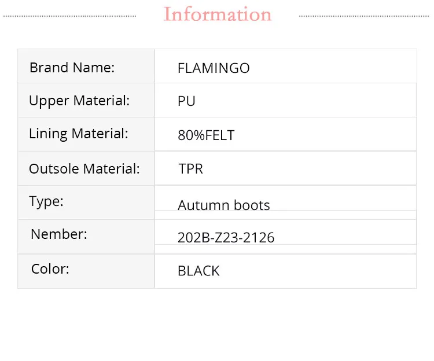This screenshot has height=361, width=434.
Task: Select the Nember label
Action: pyautogui.click(x=59, y=234)
